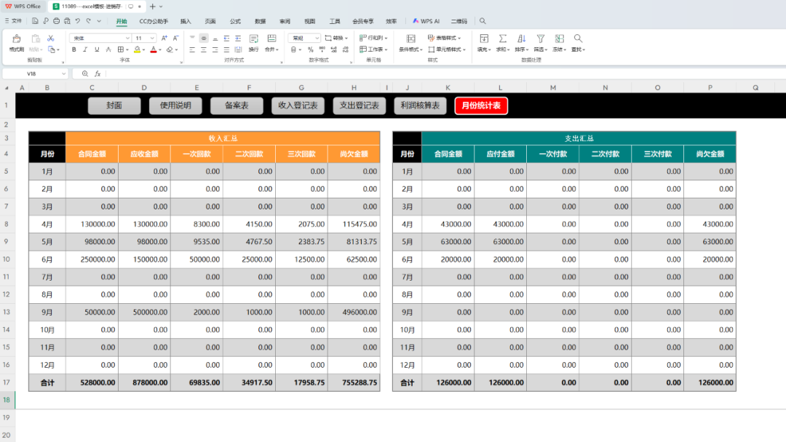Expand the quick access toolbar customize arrow
The height and width of the screenshot is (442, 786).
[99, 21]
